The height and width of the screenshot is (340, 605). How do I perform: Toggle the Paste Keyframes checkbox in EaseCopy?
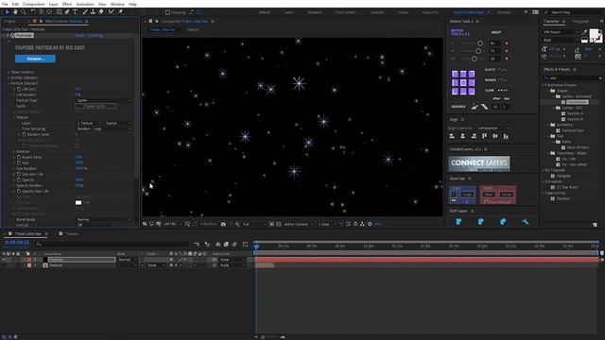(x=486, y=202)
